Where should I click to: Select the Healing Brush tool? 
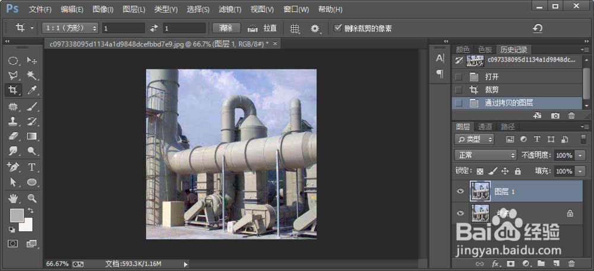[x=13, y=107]
